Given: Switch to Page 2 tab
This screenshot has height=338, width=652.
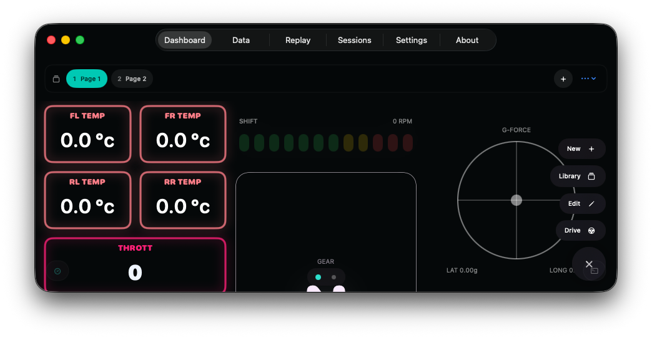Looking at the screenshot, I should coord(132,79).
